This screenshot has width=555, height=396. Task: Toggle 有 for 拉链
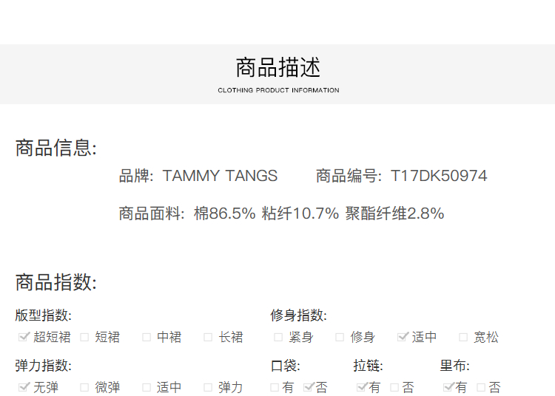coord(362,387)
